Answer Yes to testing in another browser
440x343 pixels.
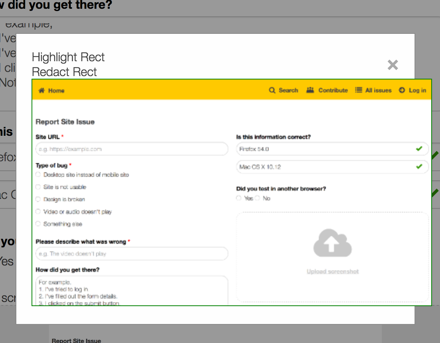(x=239, y=198)
